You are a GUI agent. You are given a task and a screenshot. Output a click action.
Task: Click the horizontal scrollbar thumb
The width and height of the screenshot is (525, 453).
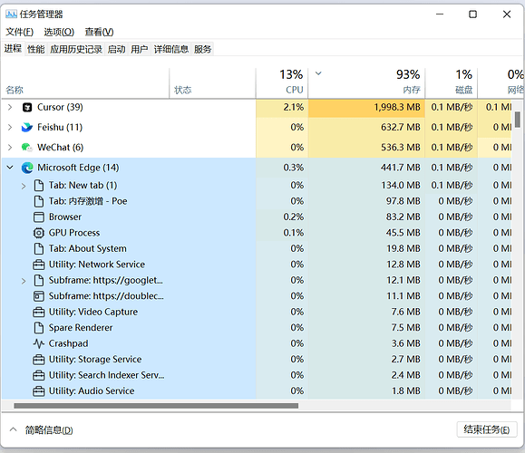156,406
